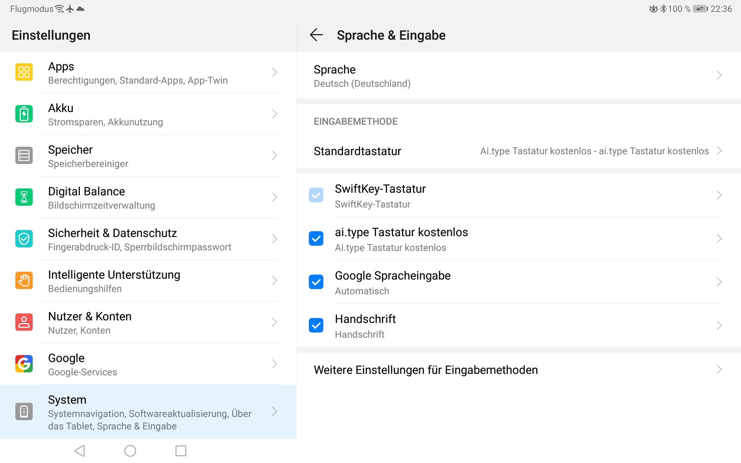Uncheck the Google Spracheingabe checkbox
The height and width of the screenshot is (463, 741).
coord(316,282)
